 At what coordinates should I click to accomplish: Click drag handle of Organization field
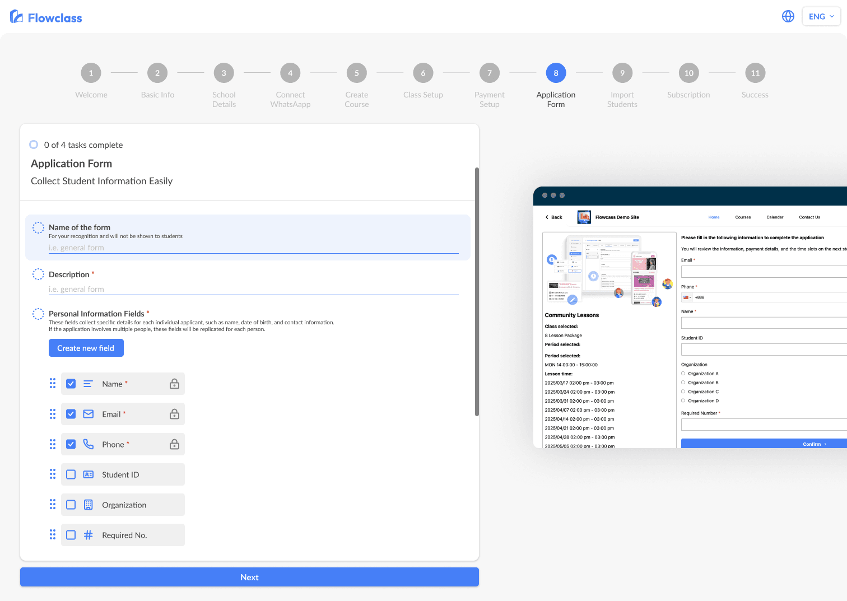click(53, 504)
